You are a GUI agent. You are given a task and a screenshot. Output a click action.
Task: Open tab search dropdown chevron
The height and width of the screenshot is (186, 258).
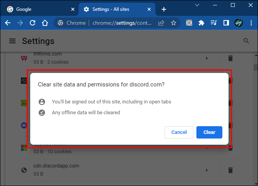click(x=197, y=5)
